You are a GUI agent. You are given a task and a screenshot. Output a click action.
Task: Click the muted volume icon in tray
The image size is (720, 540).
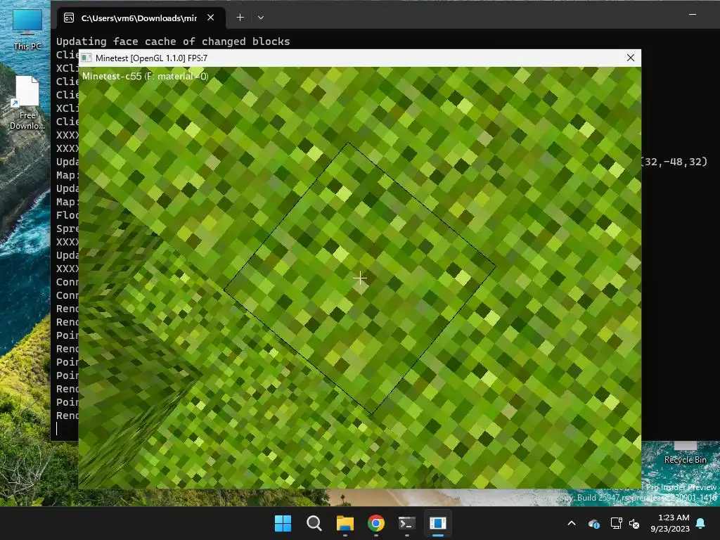(x=634, y=523)
